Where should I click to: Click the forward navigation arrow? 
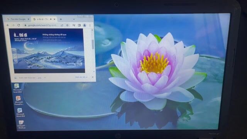click(13, 25)
